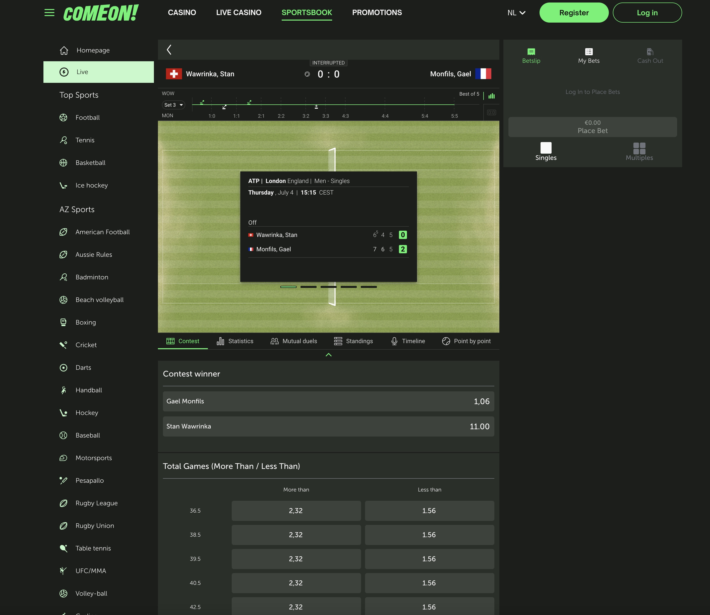This screenshot has width=710, height=615.
Task: Click the scoreboard icon right of timeline
Action: pos(491,112)
